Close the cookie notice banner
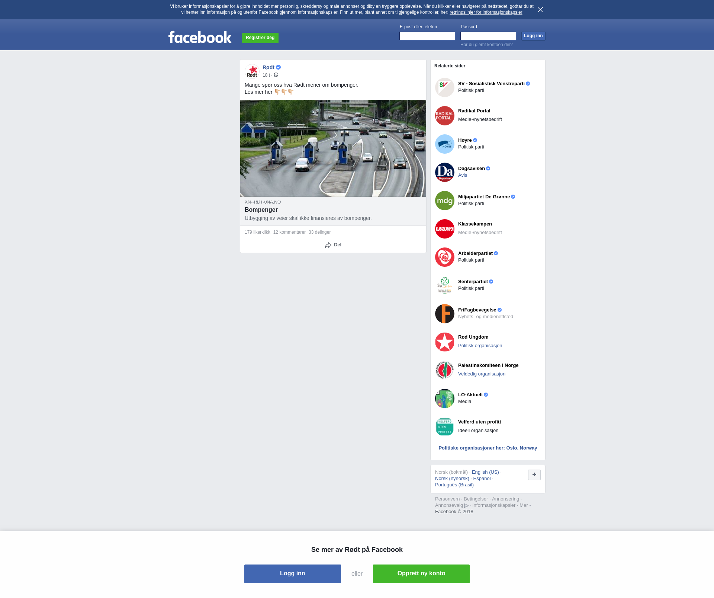 [x=540, y=10]
